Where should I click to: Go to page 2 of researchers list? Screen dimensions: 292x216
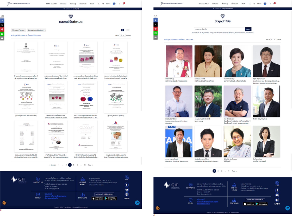(218, 171)
